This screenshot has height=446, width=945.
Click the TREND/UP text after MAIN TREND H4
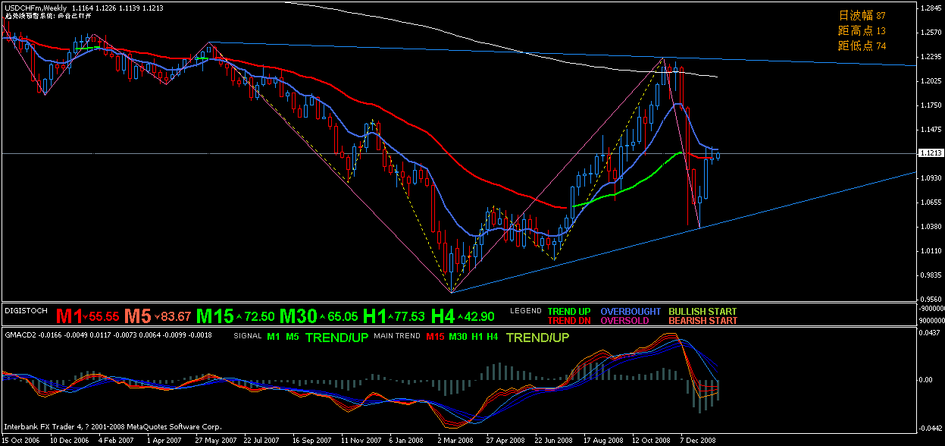537,337
